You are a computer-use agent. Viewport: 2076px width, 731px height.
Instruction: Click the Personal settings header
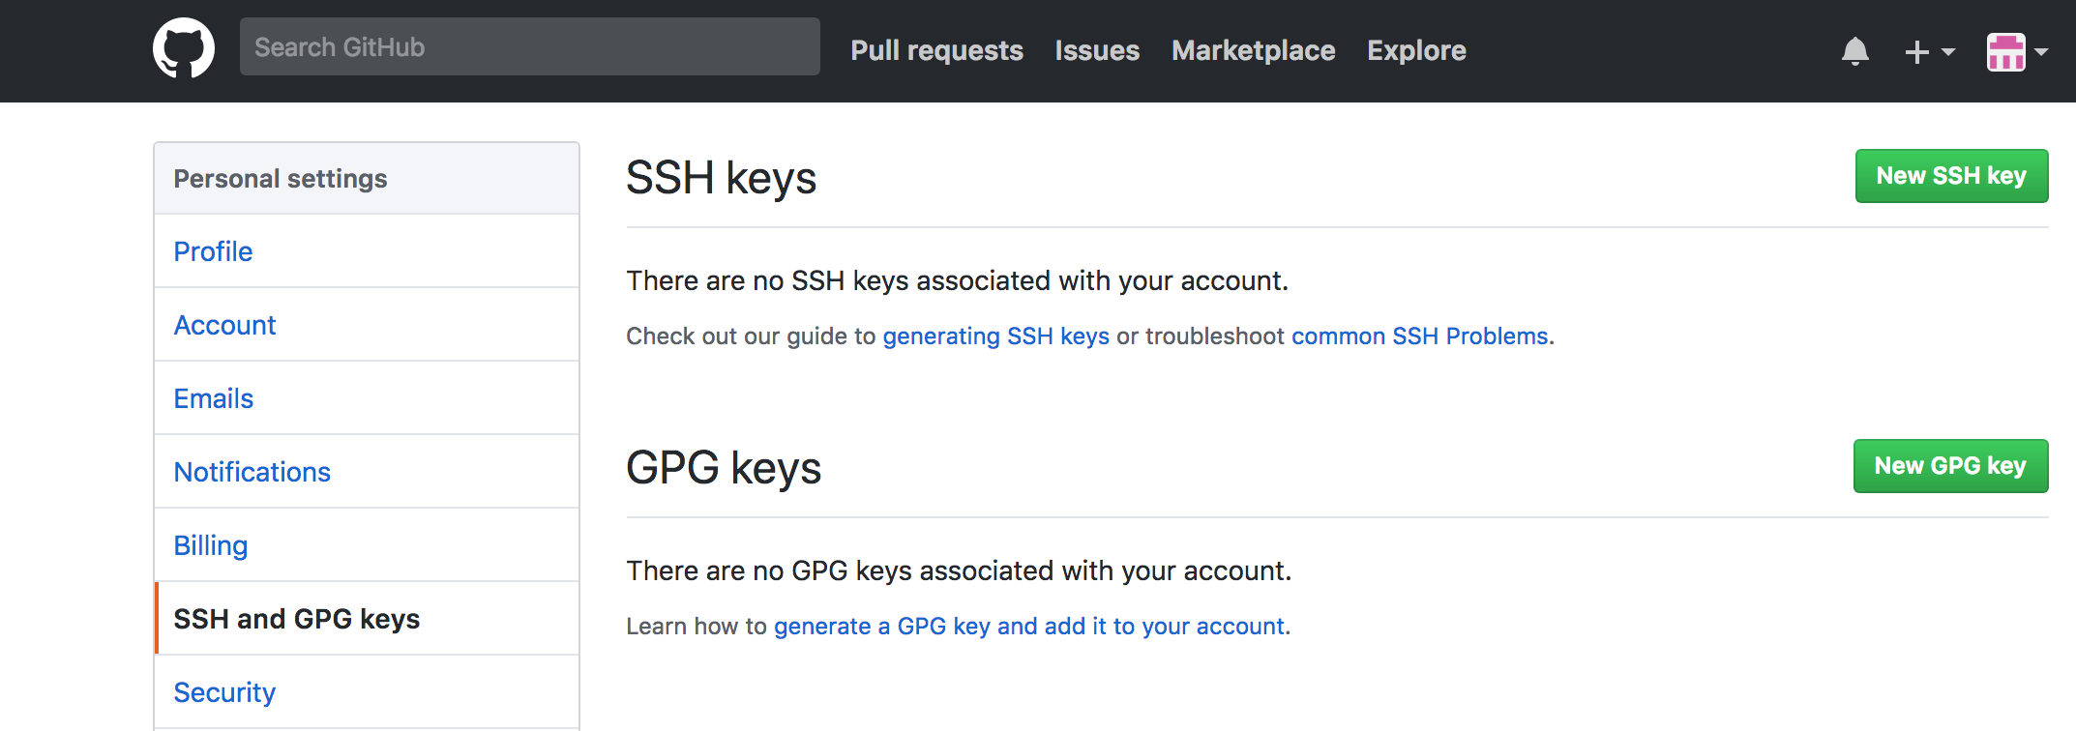point(367,179)
